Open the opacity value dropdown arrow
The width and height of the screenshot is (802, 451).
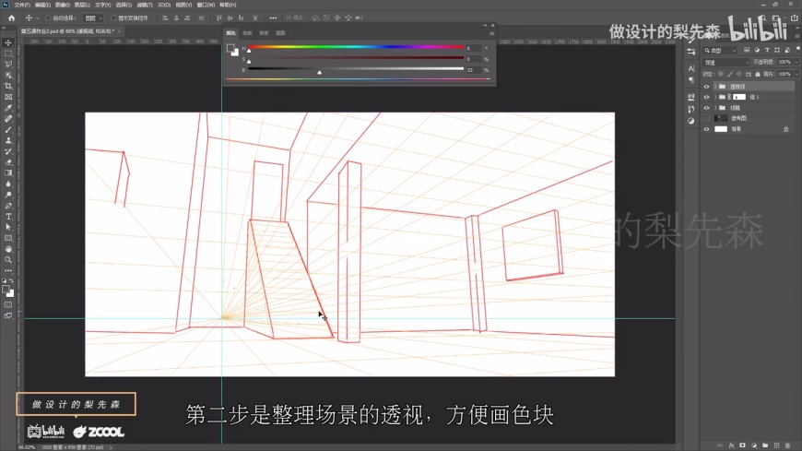click(x=796, y=62)
